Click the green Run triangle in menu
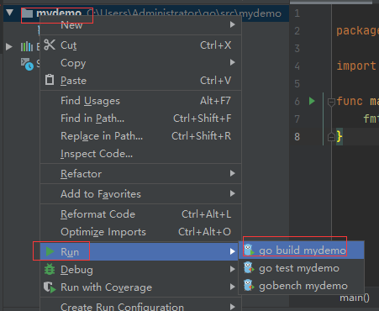 coord(50,251)
